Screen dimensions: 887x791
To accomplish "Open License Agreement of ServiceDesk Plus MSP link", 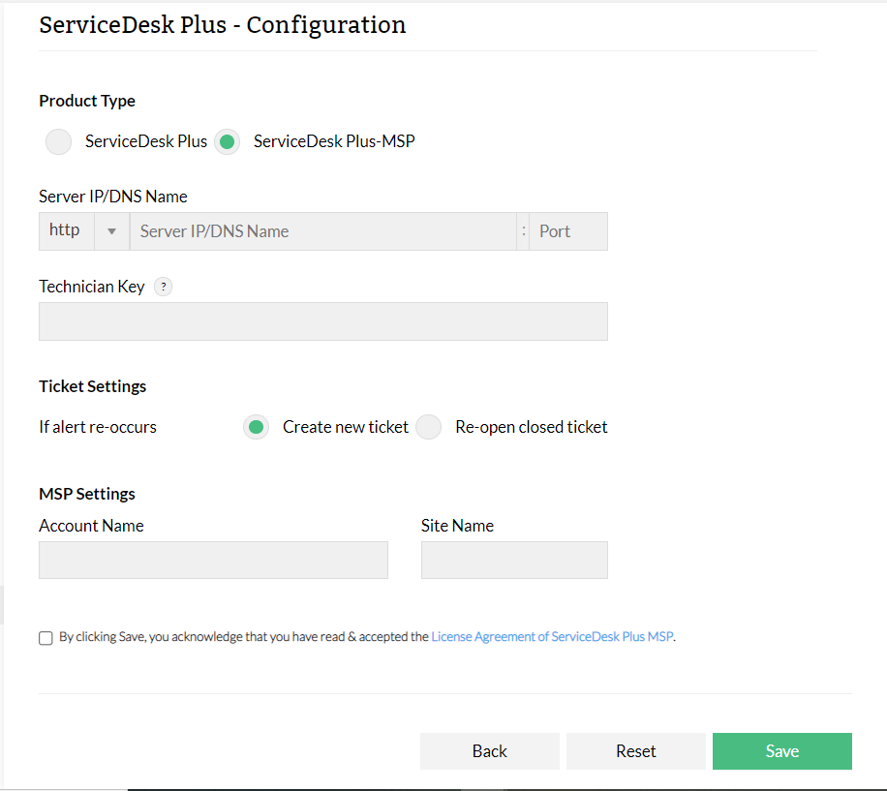I will (x=552, y=637).
